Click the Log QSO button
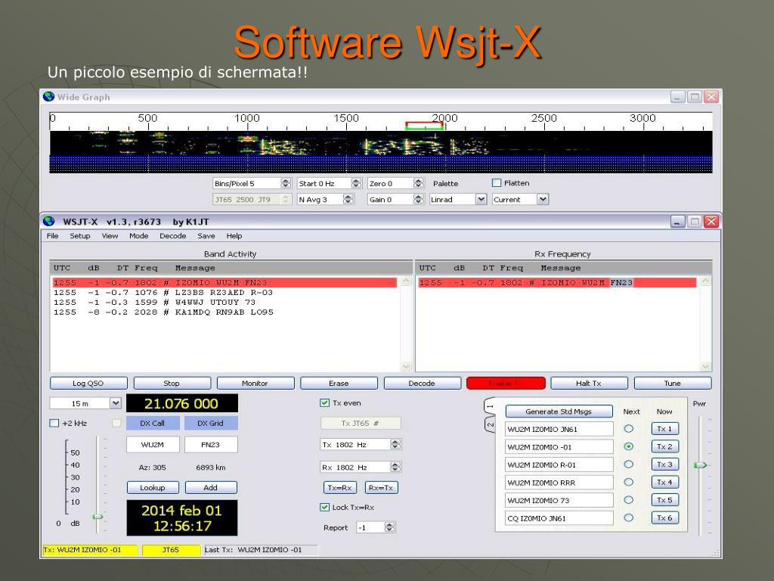The height and width of the screenshot is (581, 774). (88, 383)
